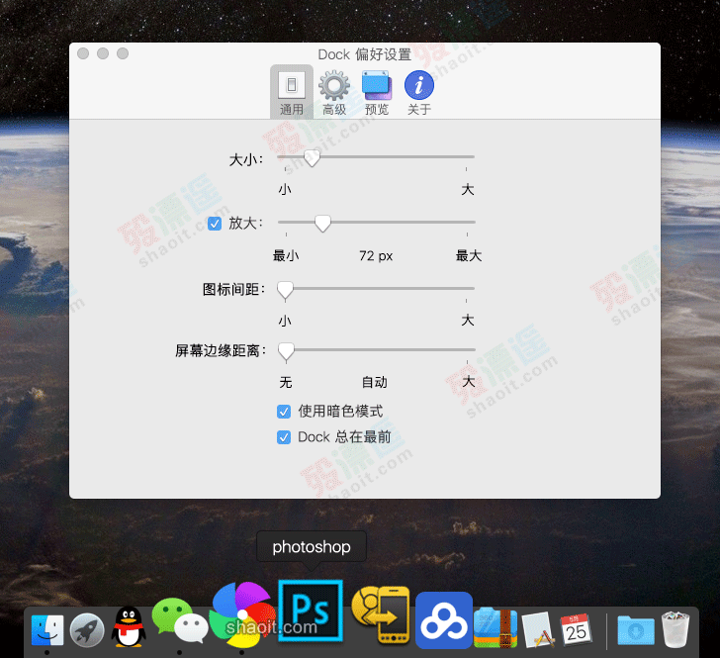Image resolution: width=720 pixels, height=658 pixels.
Task: Launch Photoshop from the Dock
Action: coord(311,611)
